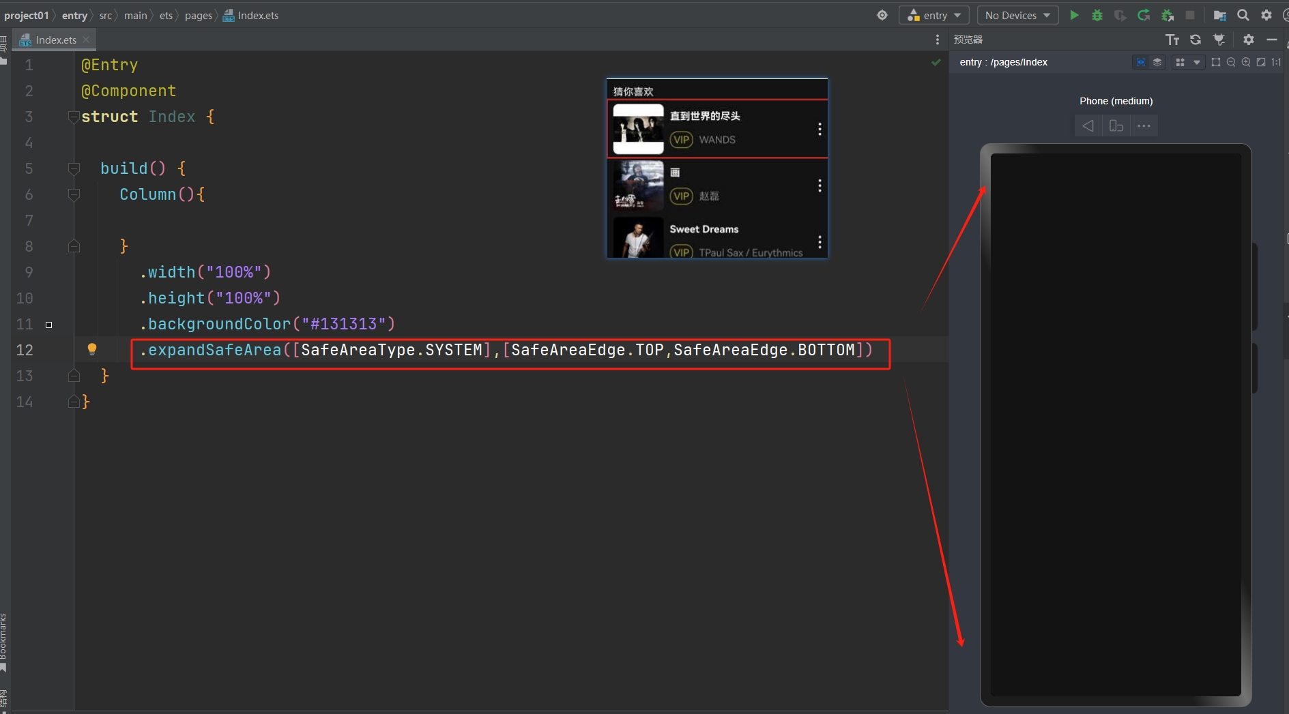
Task: Open Search Everywhere magnifier in top toolbar
Action: pyautogui.click(x=1243, y=15)
